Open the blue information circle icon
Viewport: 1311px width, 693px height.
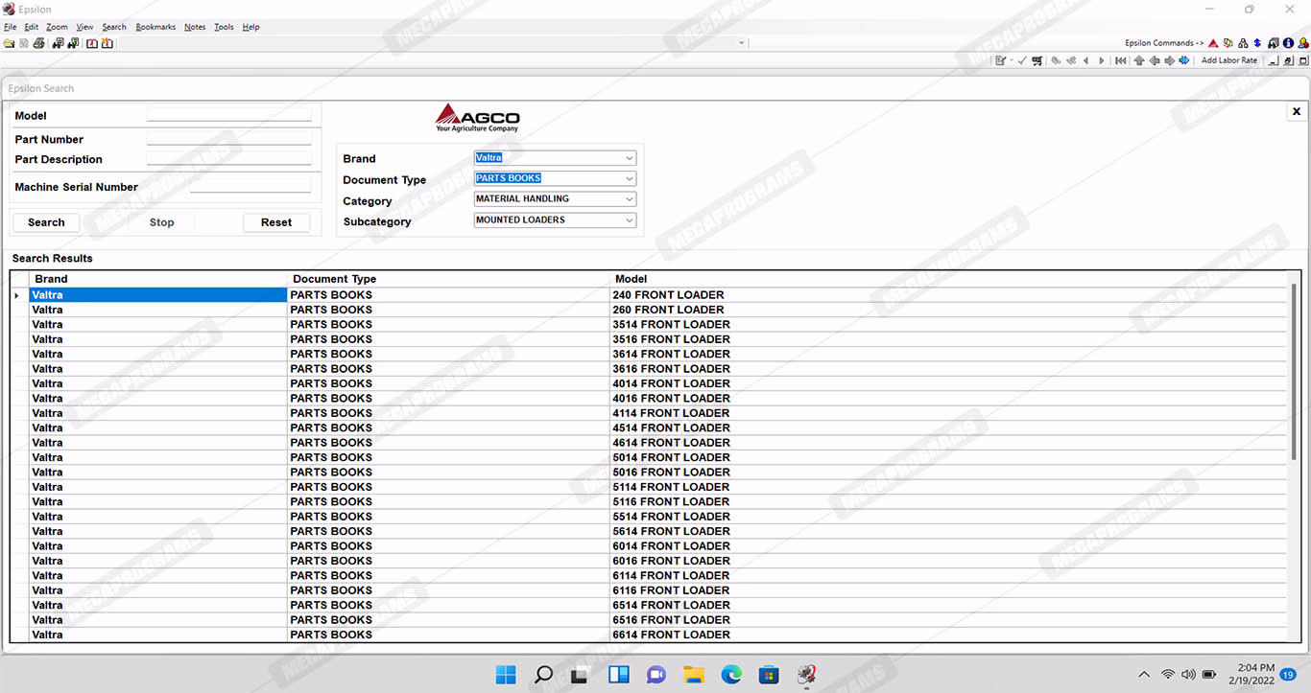1288,43
